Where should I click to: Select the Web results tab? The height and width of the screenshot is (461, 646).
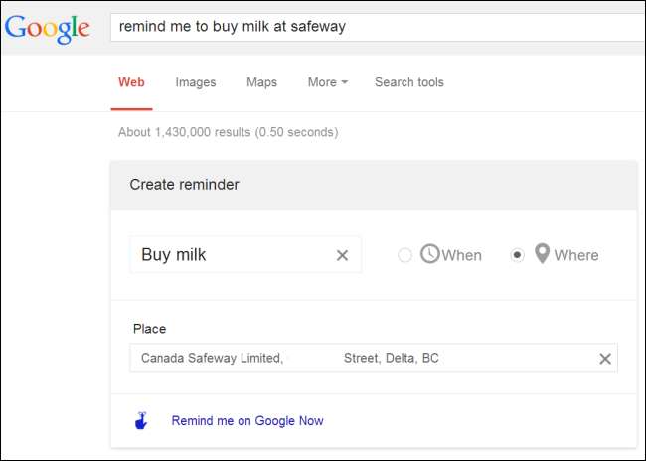tap(131, 82)
